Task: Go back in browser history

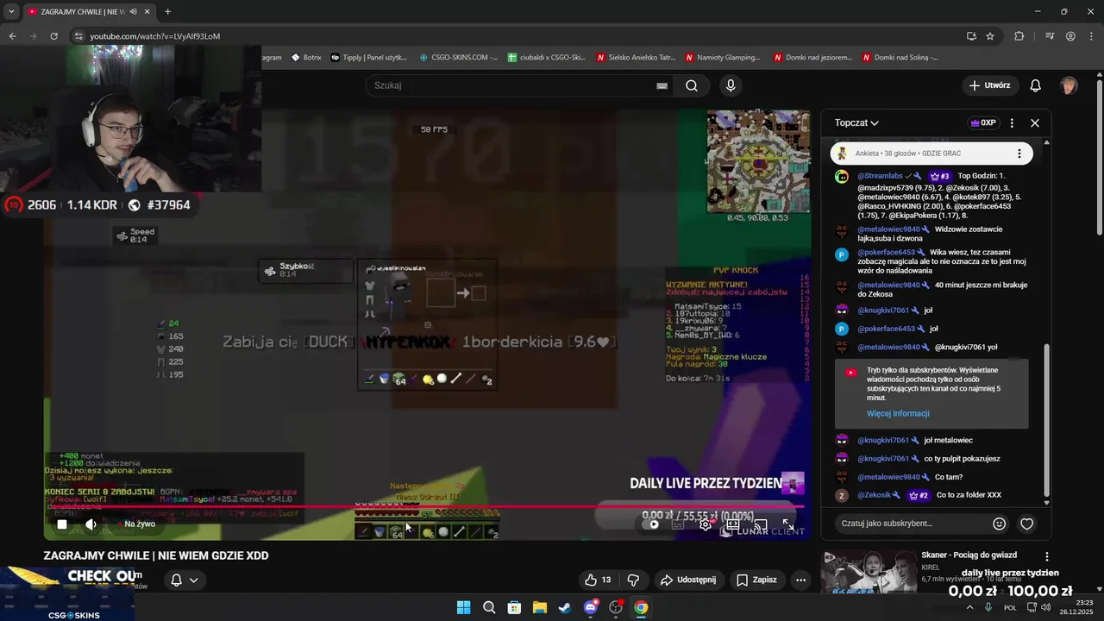Action: (12, 36)
